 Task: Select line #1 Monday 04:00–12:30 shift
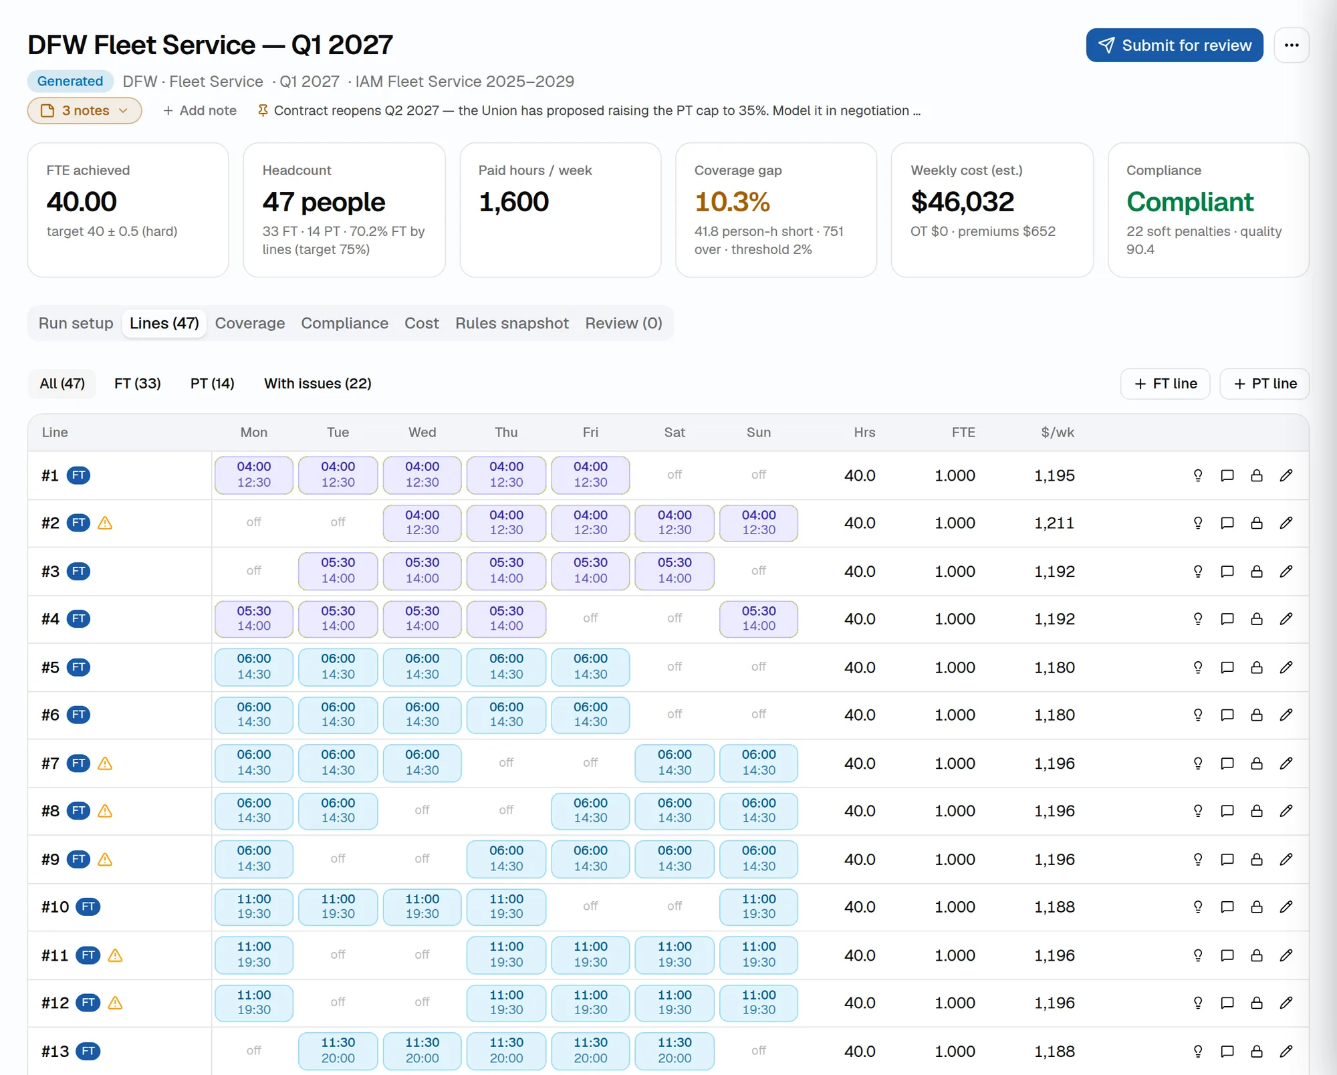coord(254,475)
